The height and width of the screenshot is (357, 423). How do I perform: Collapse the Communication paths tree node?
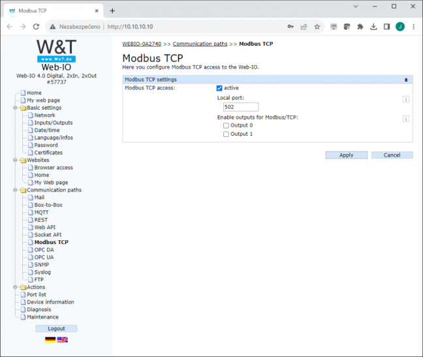(16, 190)
